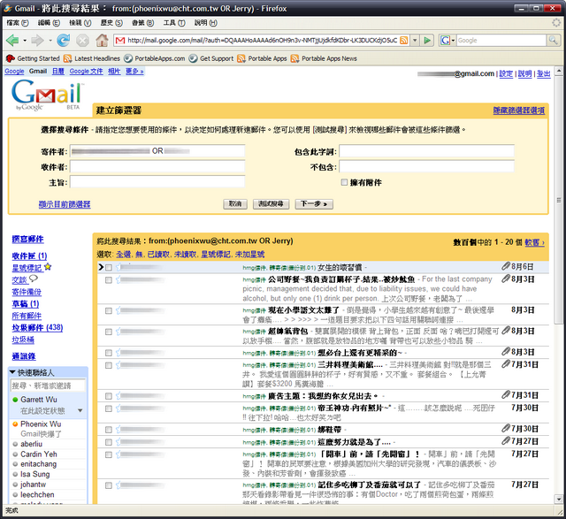Click the 撰寫郵件 compose link
Screen dimensions: 566x519
tap(27, 240)
